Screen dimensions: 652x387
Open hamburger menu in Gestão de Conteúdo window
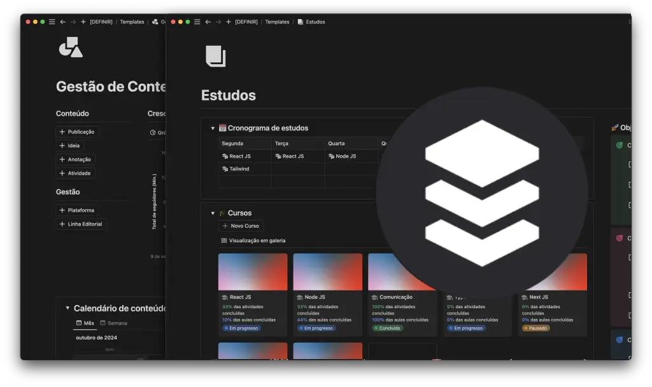tap(52, 22)
